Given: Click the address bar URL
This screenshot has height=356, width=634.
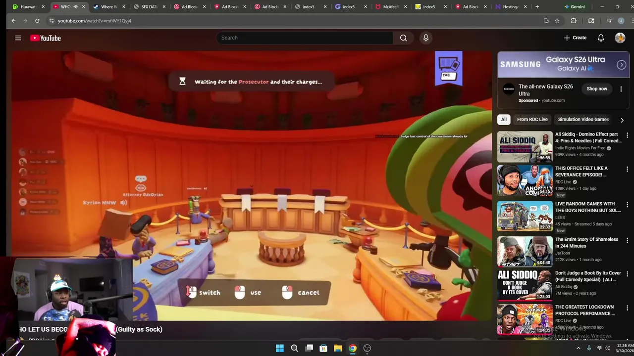Looking at the screenshot, I should point(94,21).
